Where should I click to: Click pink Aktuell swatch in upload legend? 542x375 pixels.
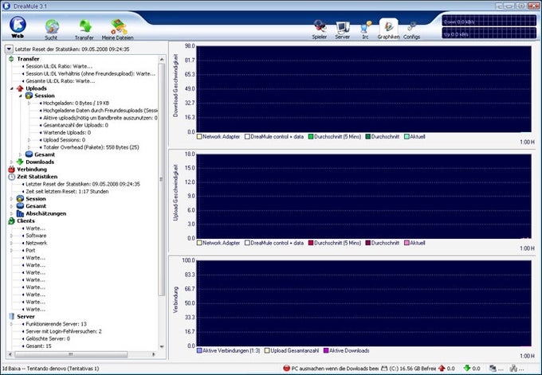(x=406, y=243)
